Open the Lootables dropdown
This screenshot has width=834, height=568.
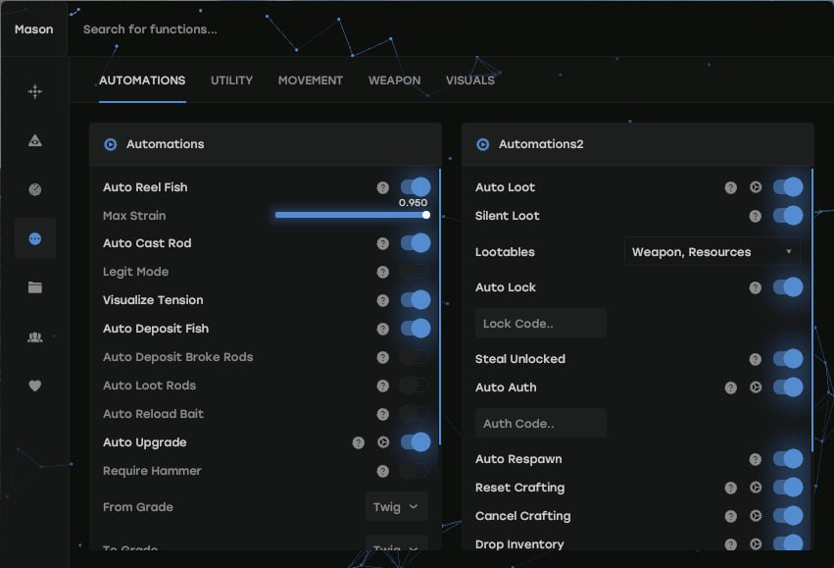711,252
